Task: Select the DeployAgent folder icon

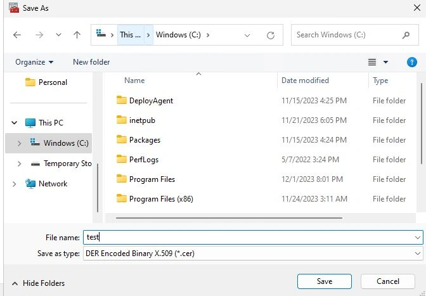Action: pos(122,100)
